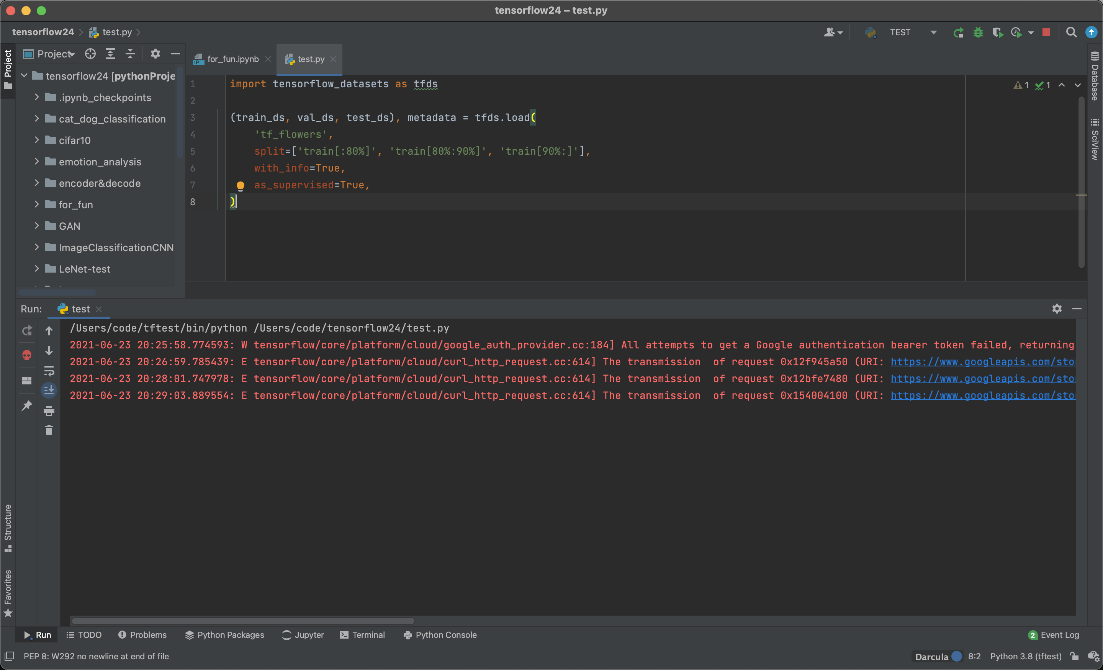Image resolution: width=1103 pixels, height=670 pixels.
Task: Toggle soft-wrap in Run console
Action: coord(49,371)
